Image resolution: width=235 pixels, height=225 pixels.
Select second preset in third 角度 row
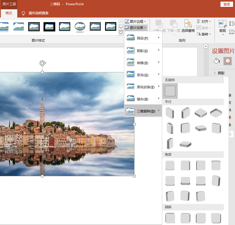click(185, 196)
